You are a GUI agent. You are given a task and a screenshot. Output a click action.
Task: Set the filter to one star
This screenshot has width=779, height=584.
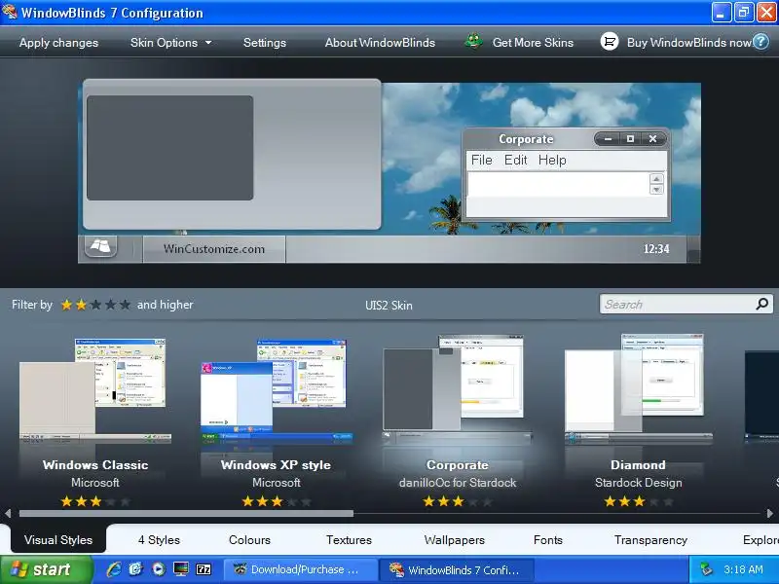[x=66, y=305]
